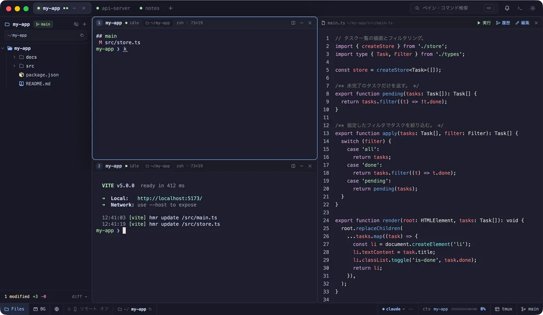Toggle remote off phone indicator
The width and height of the screenshot is (543, 315).
coord(88,309)
